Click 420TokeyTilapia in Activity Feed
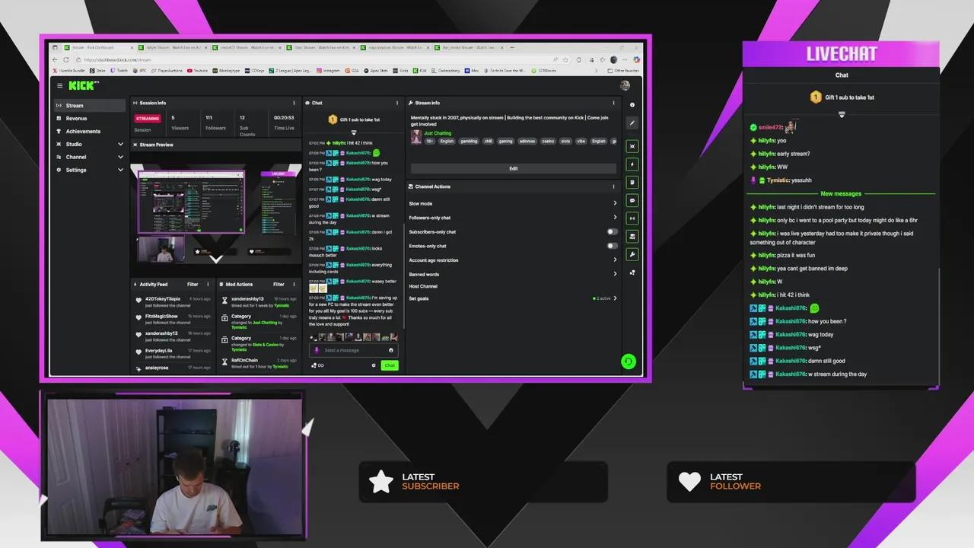 tap(162, 298)
